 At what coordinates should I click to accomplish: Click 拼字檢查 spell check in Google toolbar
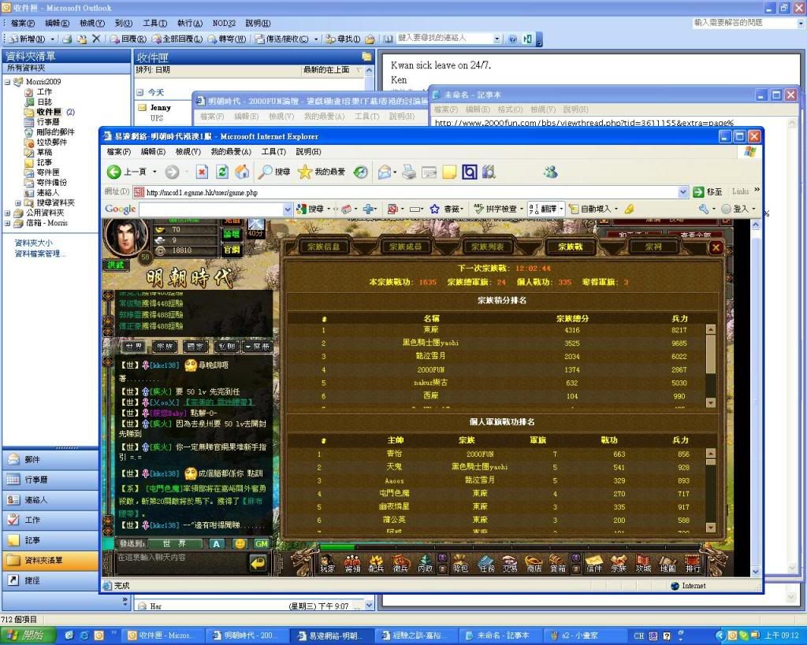tap(498, 209)
